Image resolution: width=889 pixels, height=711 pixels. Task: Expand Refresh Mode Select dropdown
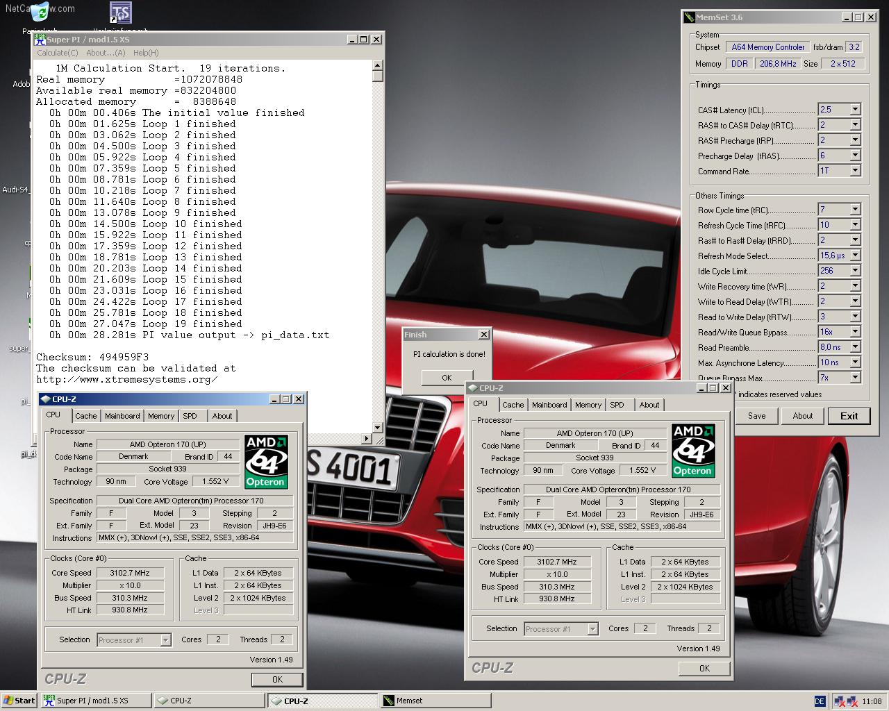[855, 256]
